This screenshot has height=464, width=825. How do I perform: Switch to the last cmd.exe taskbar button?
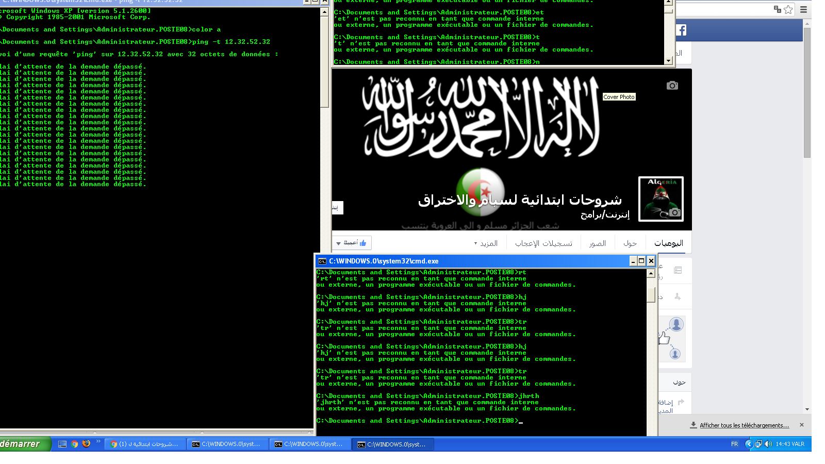point(394,444)
